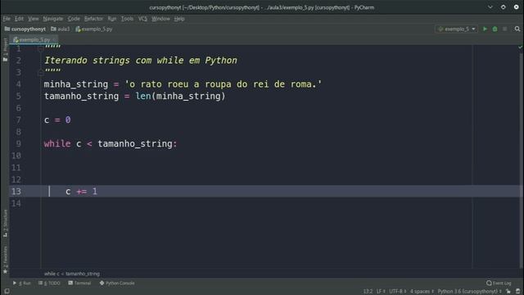
Task: Open the Run tool window
Action: pos(22,283)
